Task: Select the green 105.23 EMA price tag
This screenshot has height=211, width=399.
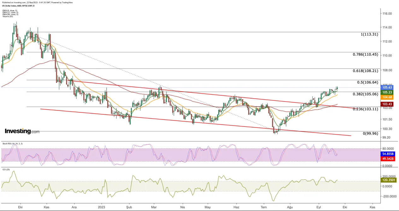Action: pos(387,93)
